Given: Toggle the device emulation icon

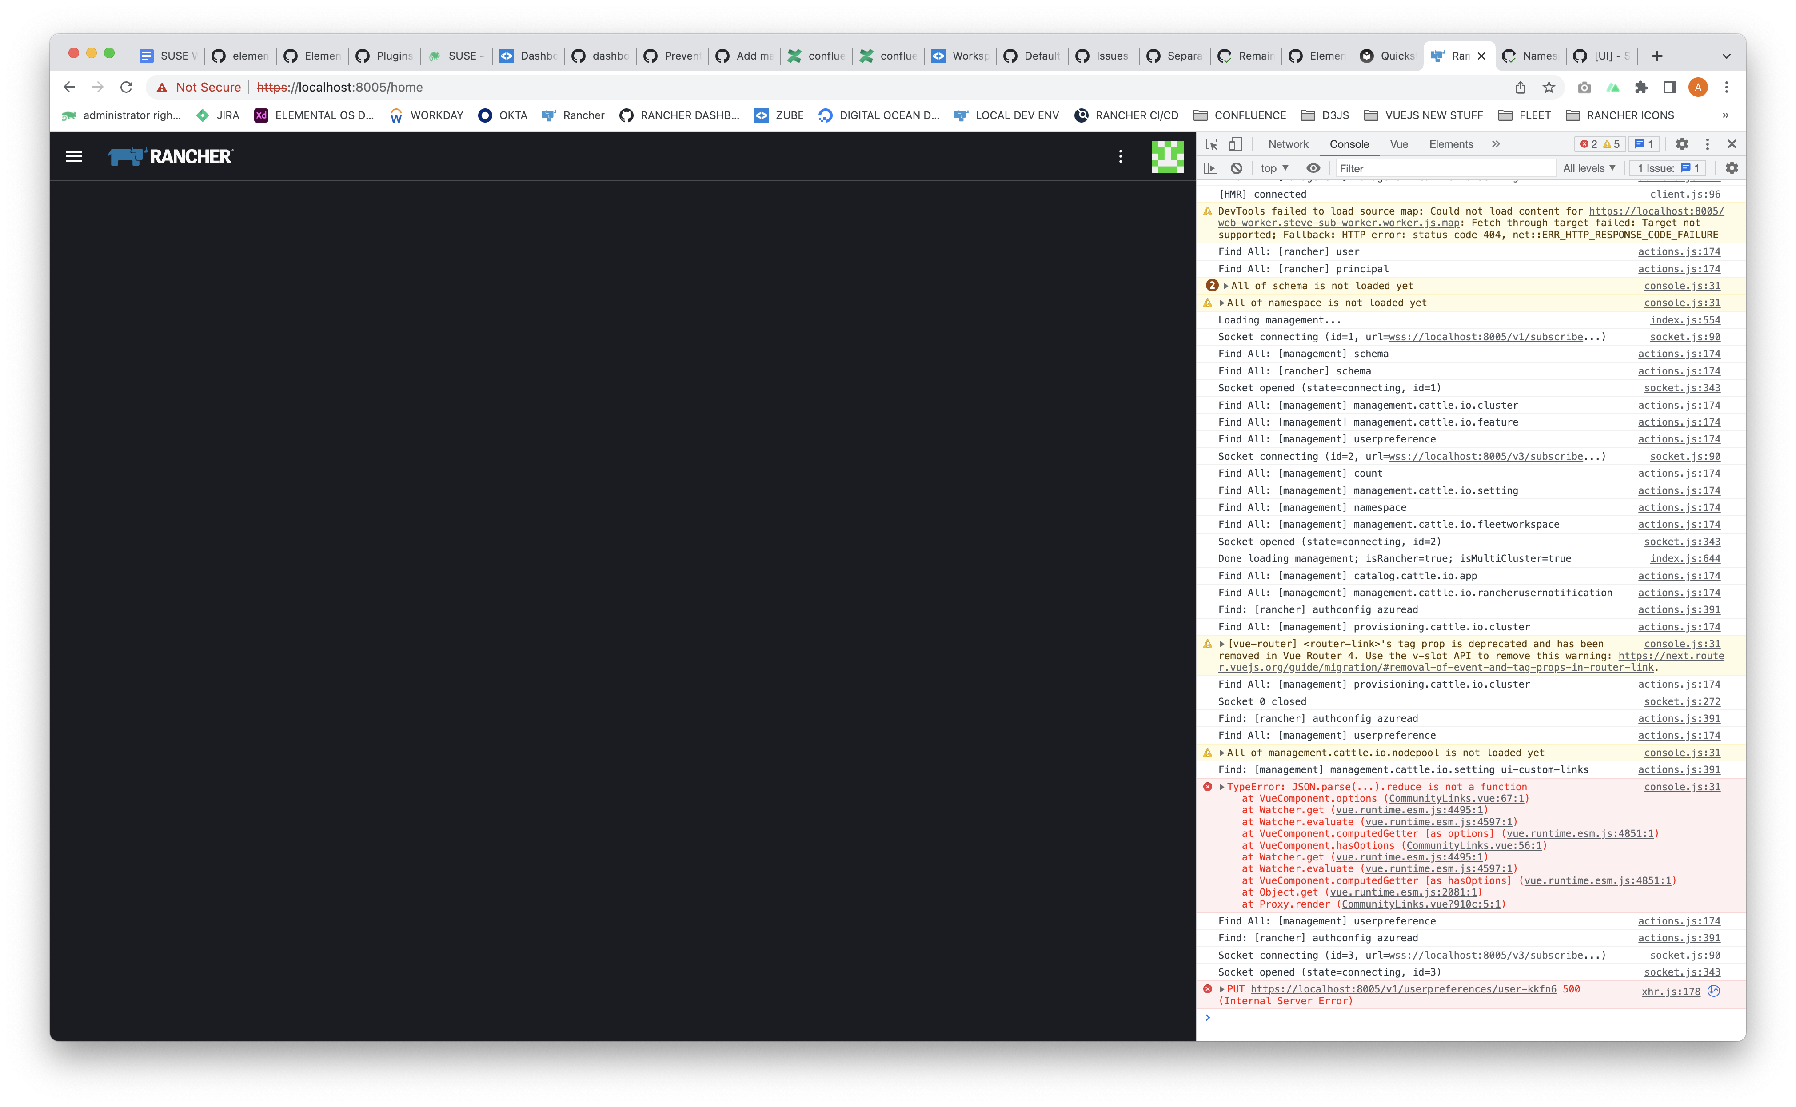Looking at the screenshot, I should pyautogui.click(x=1236, y=143).
